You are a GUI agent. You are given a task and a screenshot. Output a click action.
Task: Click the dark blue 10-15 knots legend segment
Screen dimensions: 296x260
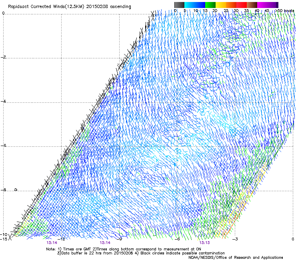(x=200, y=5)
